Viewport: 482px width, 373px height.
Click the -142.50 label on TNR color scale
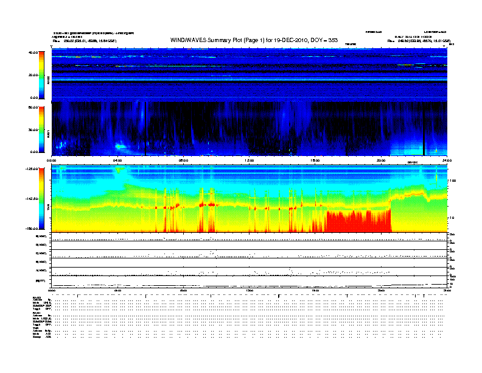32,199
